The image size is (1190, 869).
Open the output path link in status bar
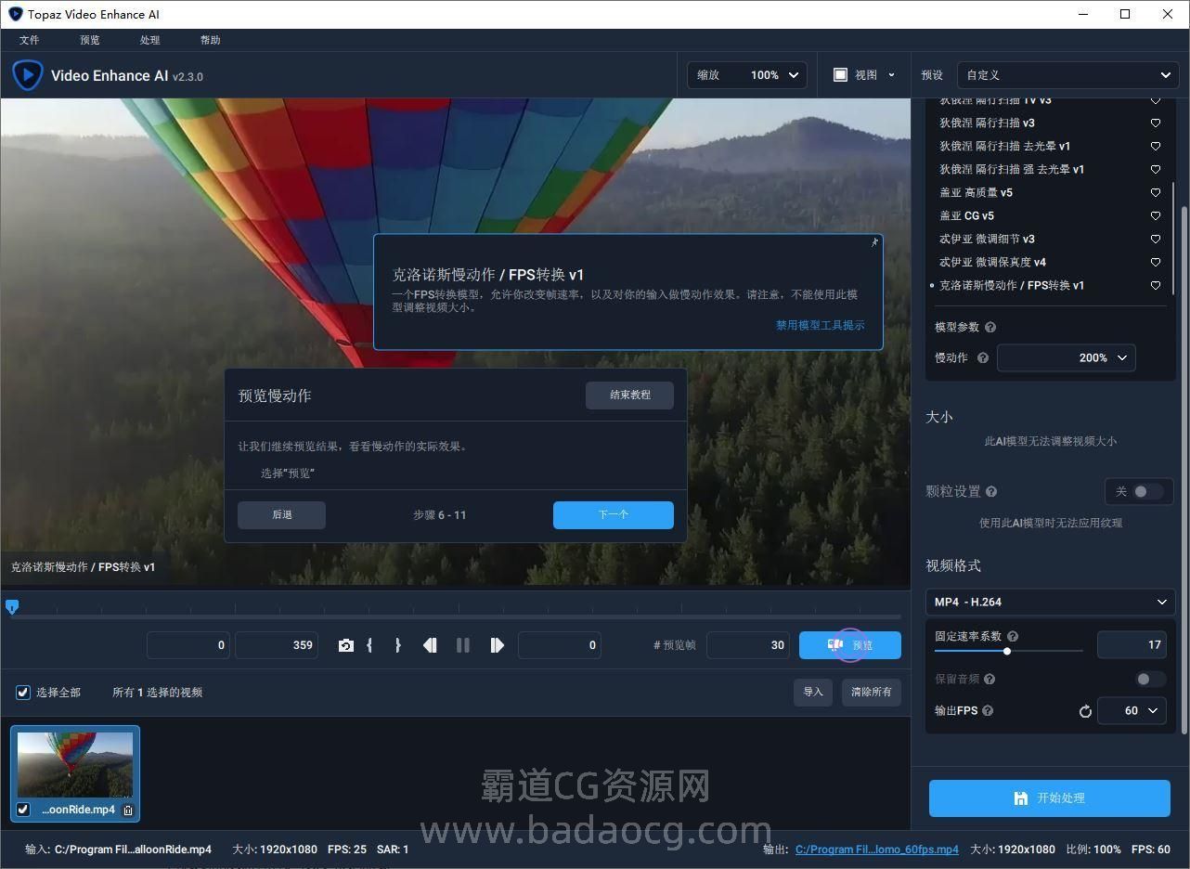(x=877, y=850)
